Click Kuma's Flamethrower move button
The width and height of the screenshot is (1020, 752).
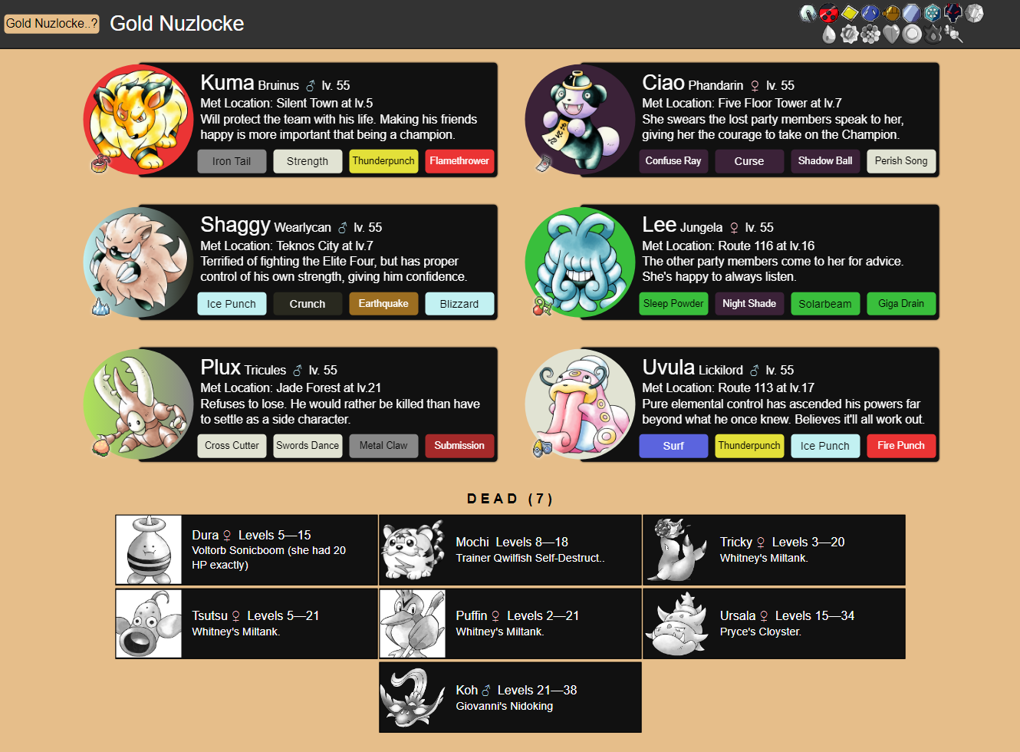[x=459, y=161]
